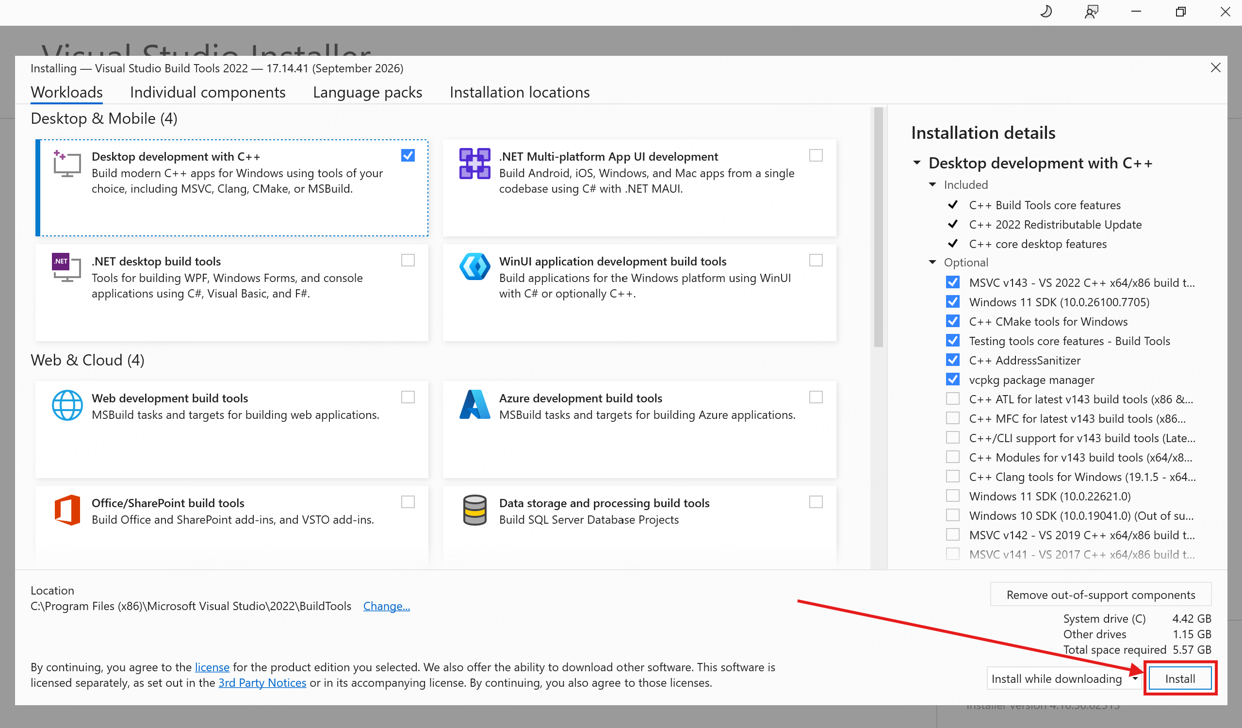Check the Azure development build tools workload
1242x728 pixels.
tap(816, 397)
